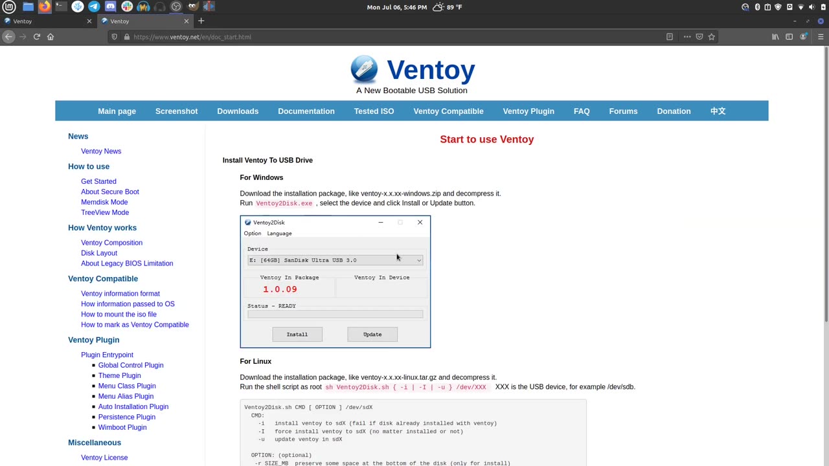Viewport: 829px width, 466px height.
Task: Open the Downloads nav item
Action: [x=238, y=111]
